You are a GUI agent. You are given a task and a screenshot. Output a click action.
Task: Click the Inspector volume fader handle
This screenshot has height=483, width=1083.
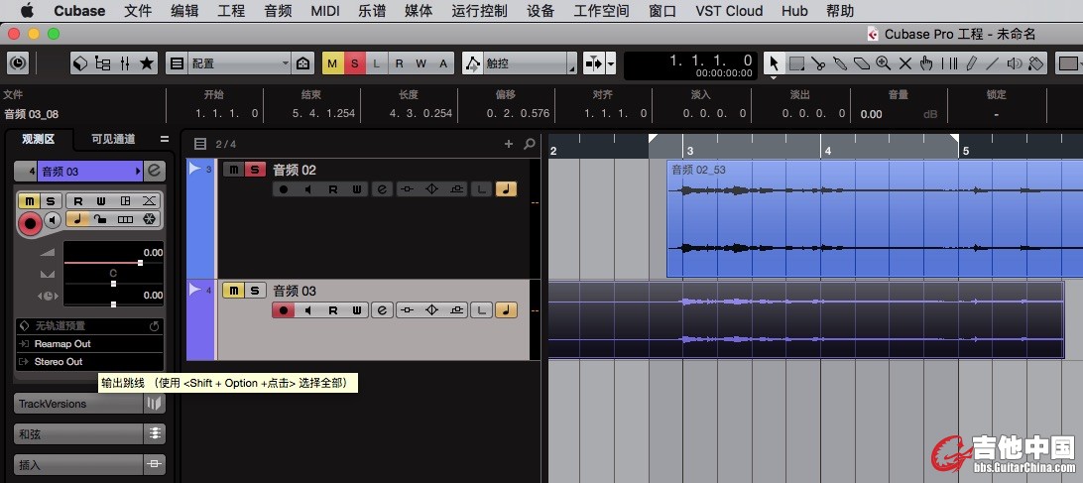(140, 263)
